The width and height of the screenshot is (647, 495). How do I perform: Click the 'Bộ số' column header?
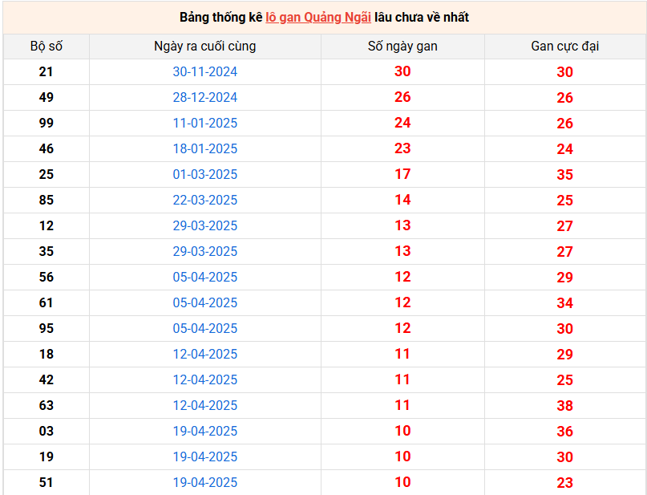[47, 46]
